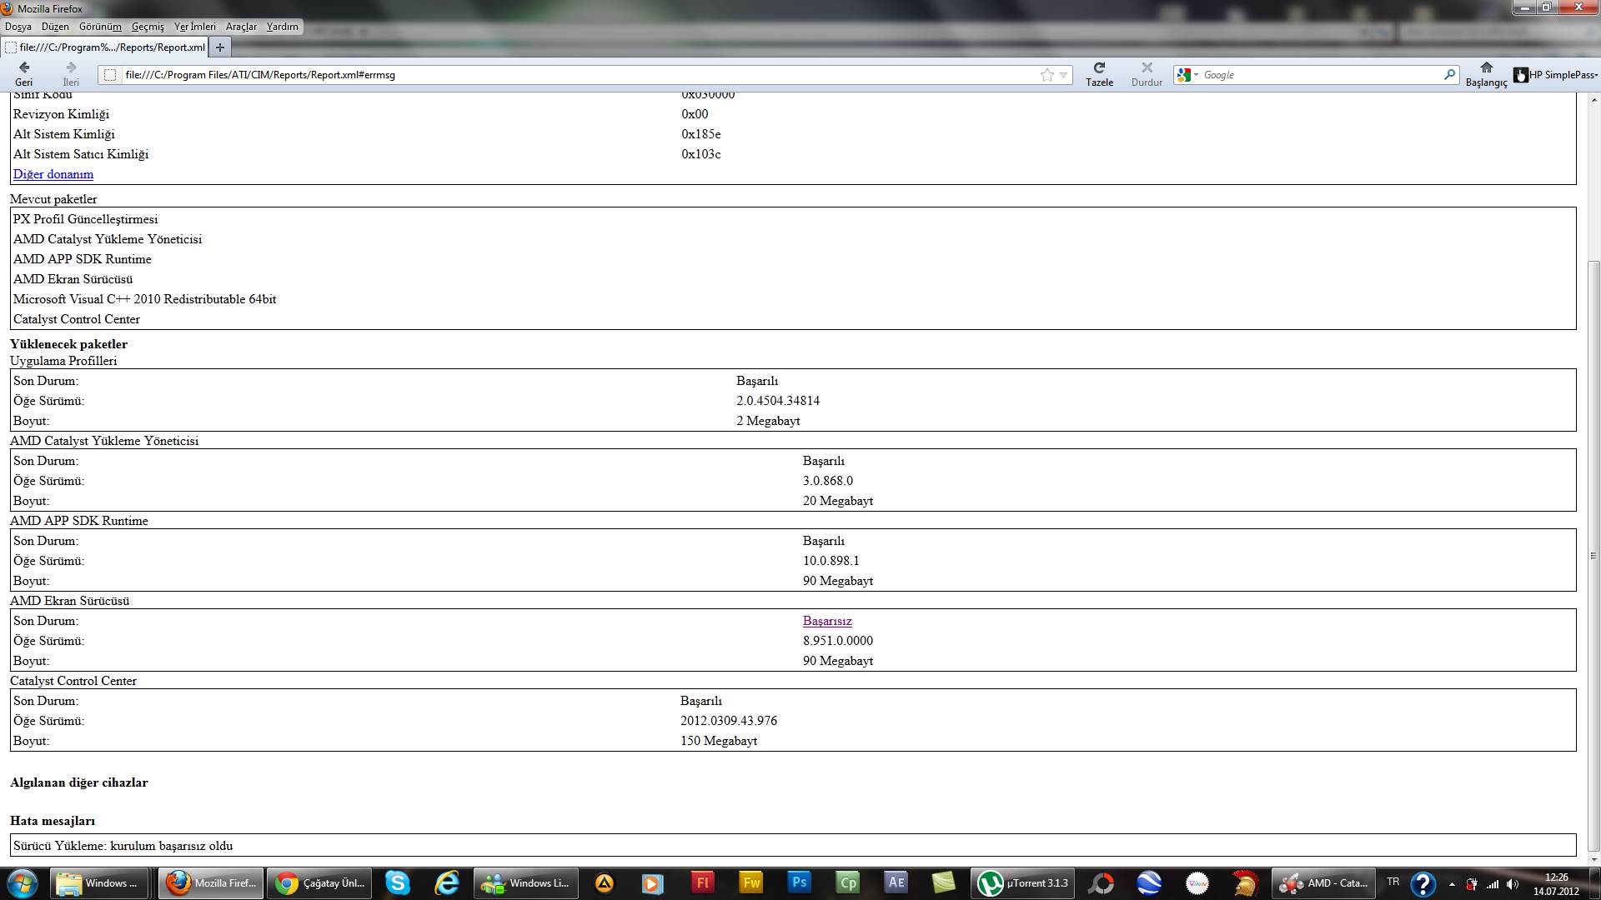The width and height of the screenshot is (1601, 900).
Task: Click the 'Microsoft Visual C++ 2010 Redistributable 64bit' entry
Action: [x=144, y=299]
